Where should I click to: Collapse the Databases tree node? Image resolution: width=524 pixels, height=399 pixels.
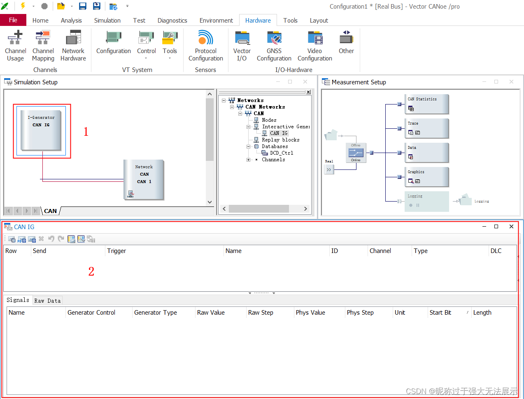tap(248, 146)
